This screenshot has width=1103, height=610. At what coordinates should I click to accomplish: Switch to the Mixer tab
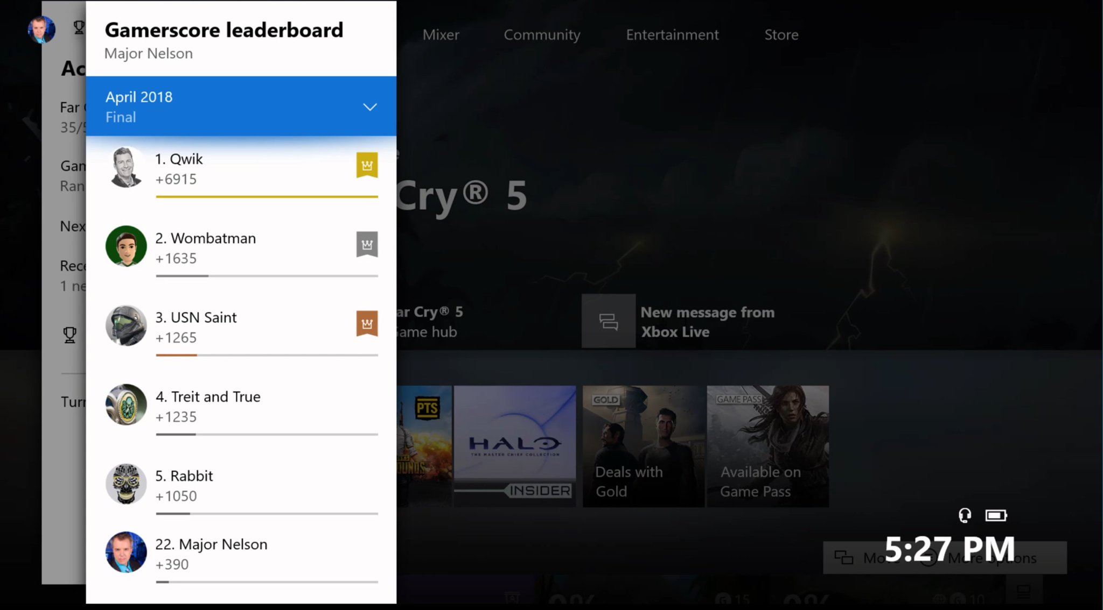[x=441, y=35]
